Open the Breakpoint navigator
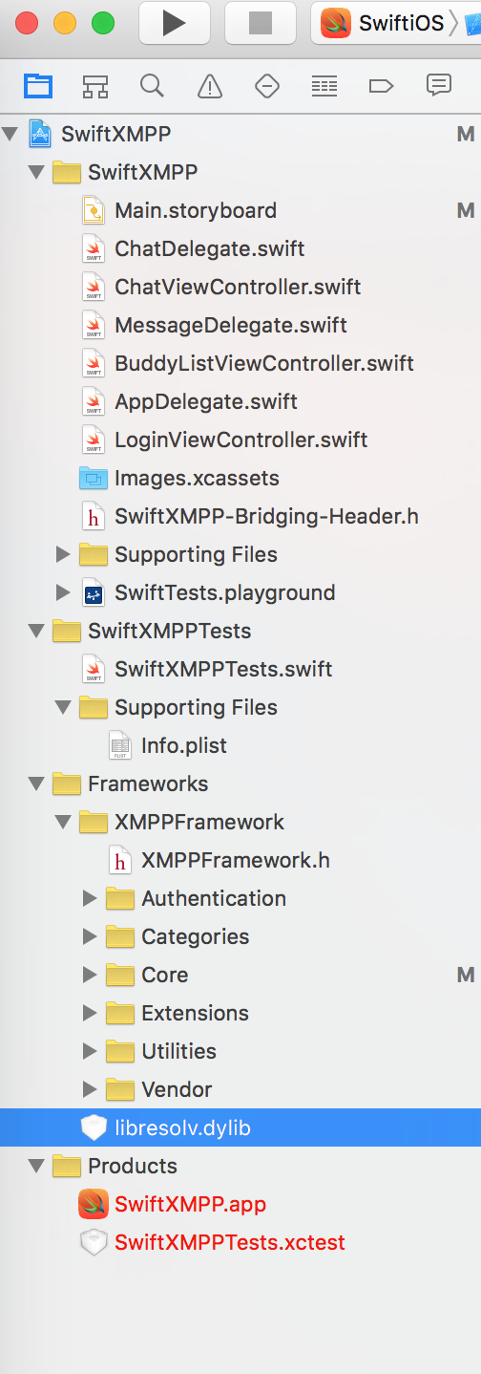The image size is (481, 1374). [381, 86]
